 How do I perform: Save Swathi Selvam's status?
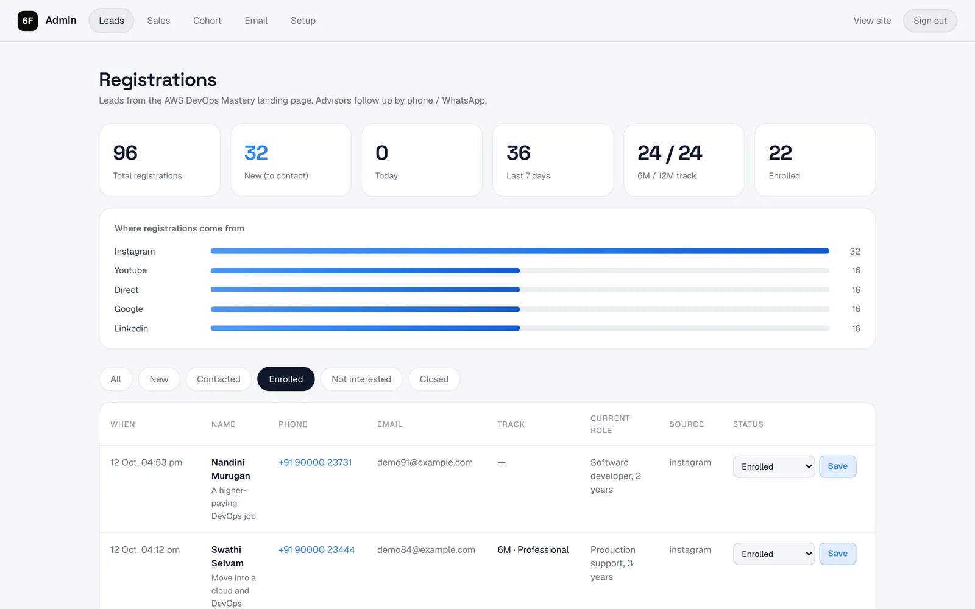click(837, 554)
